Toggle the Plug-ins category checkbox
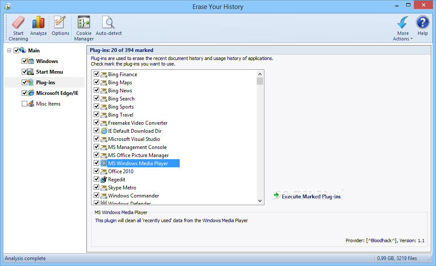Viewport: 436px width, 266px height. tap(24, 82)
